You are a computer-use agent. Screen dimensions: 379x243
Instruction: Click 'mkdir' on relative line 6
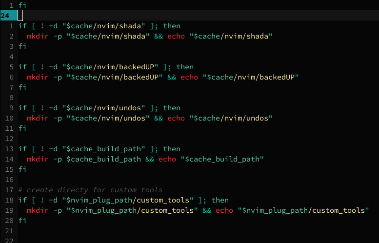[38, 77]
